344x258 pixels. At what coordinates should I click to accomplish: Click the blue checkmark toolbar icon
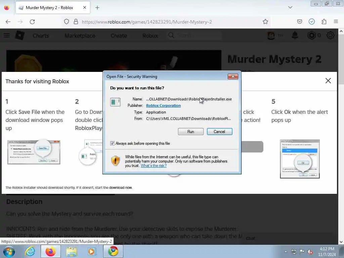(312, 22)
